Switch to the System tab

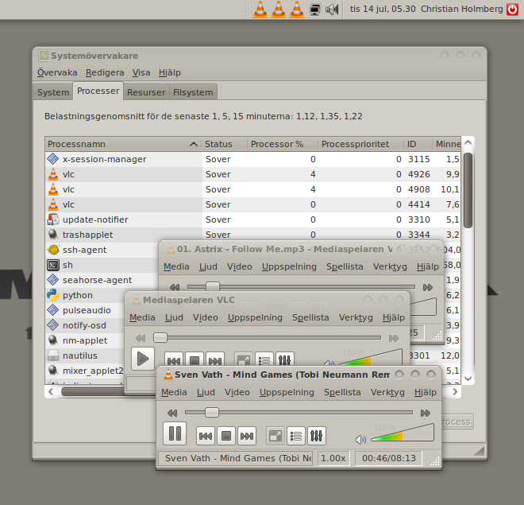pyautogui.click(x=53, y=92)
